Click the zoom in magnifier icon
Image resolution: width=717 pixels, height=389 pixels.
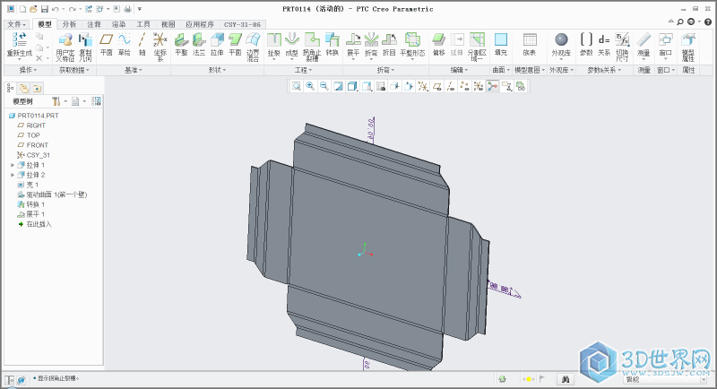click(310, 86)
